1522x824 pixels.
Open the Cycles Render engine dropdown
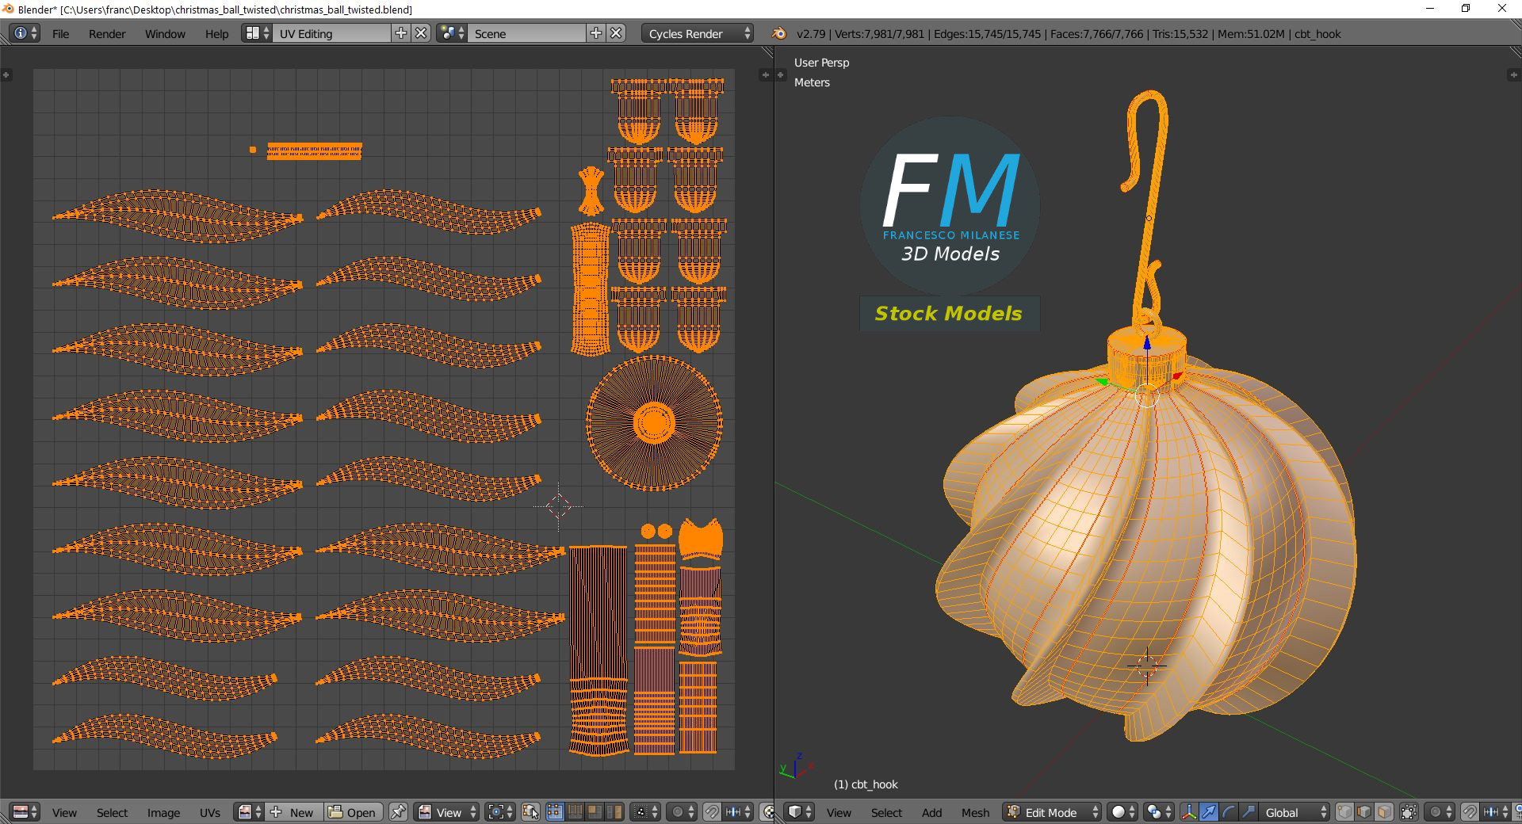[x=698, y=33]
